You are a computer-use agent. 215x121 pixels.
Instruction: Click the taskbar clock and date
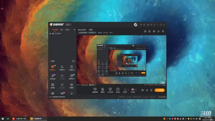coord(208,119)
